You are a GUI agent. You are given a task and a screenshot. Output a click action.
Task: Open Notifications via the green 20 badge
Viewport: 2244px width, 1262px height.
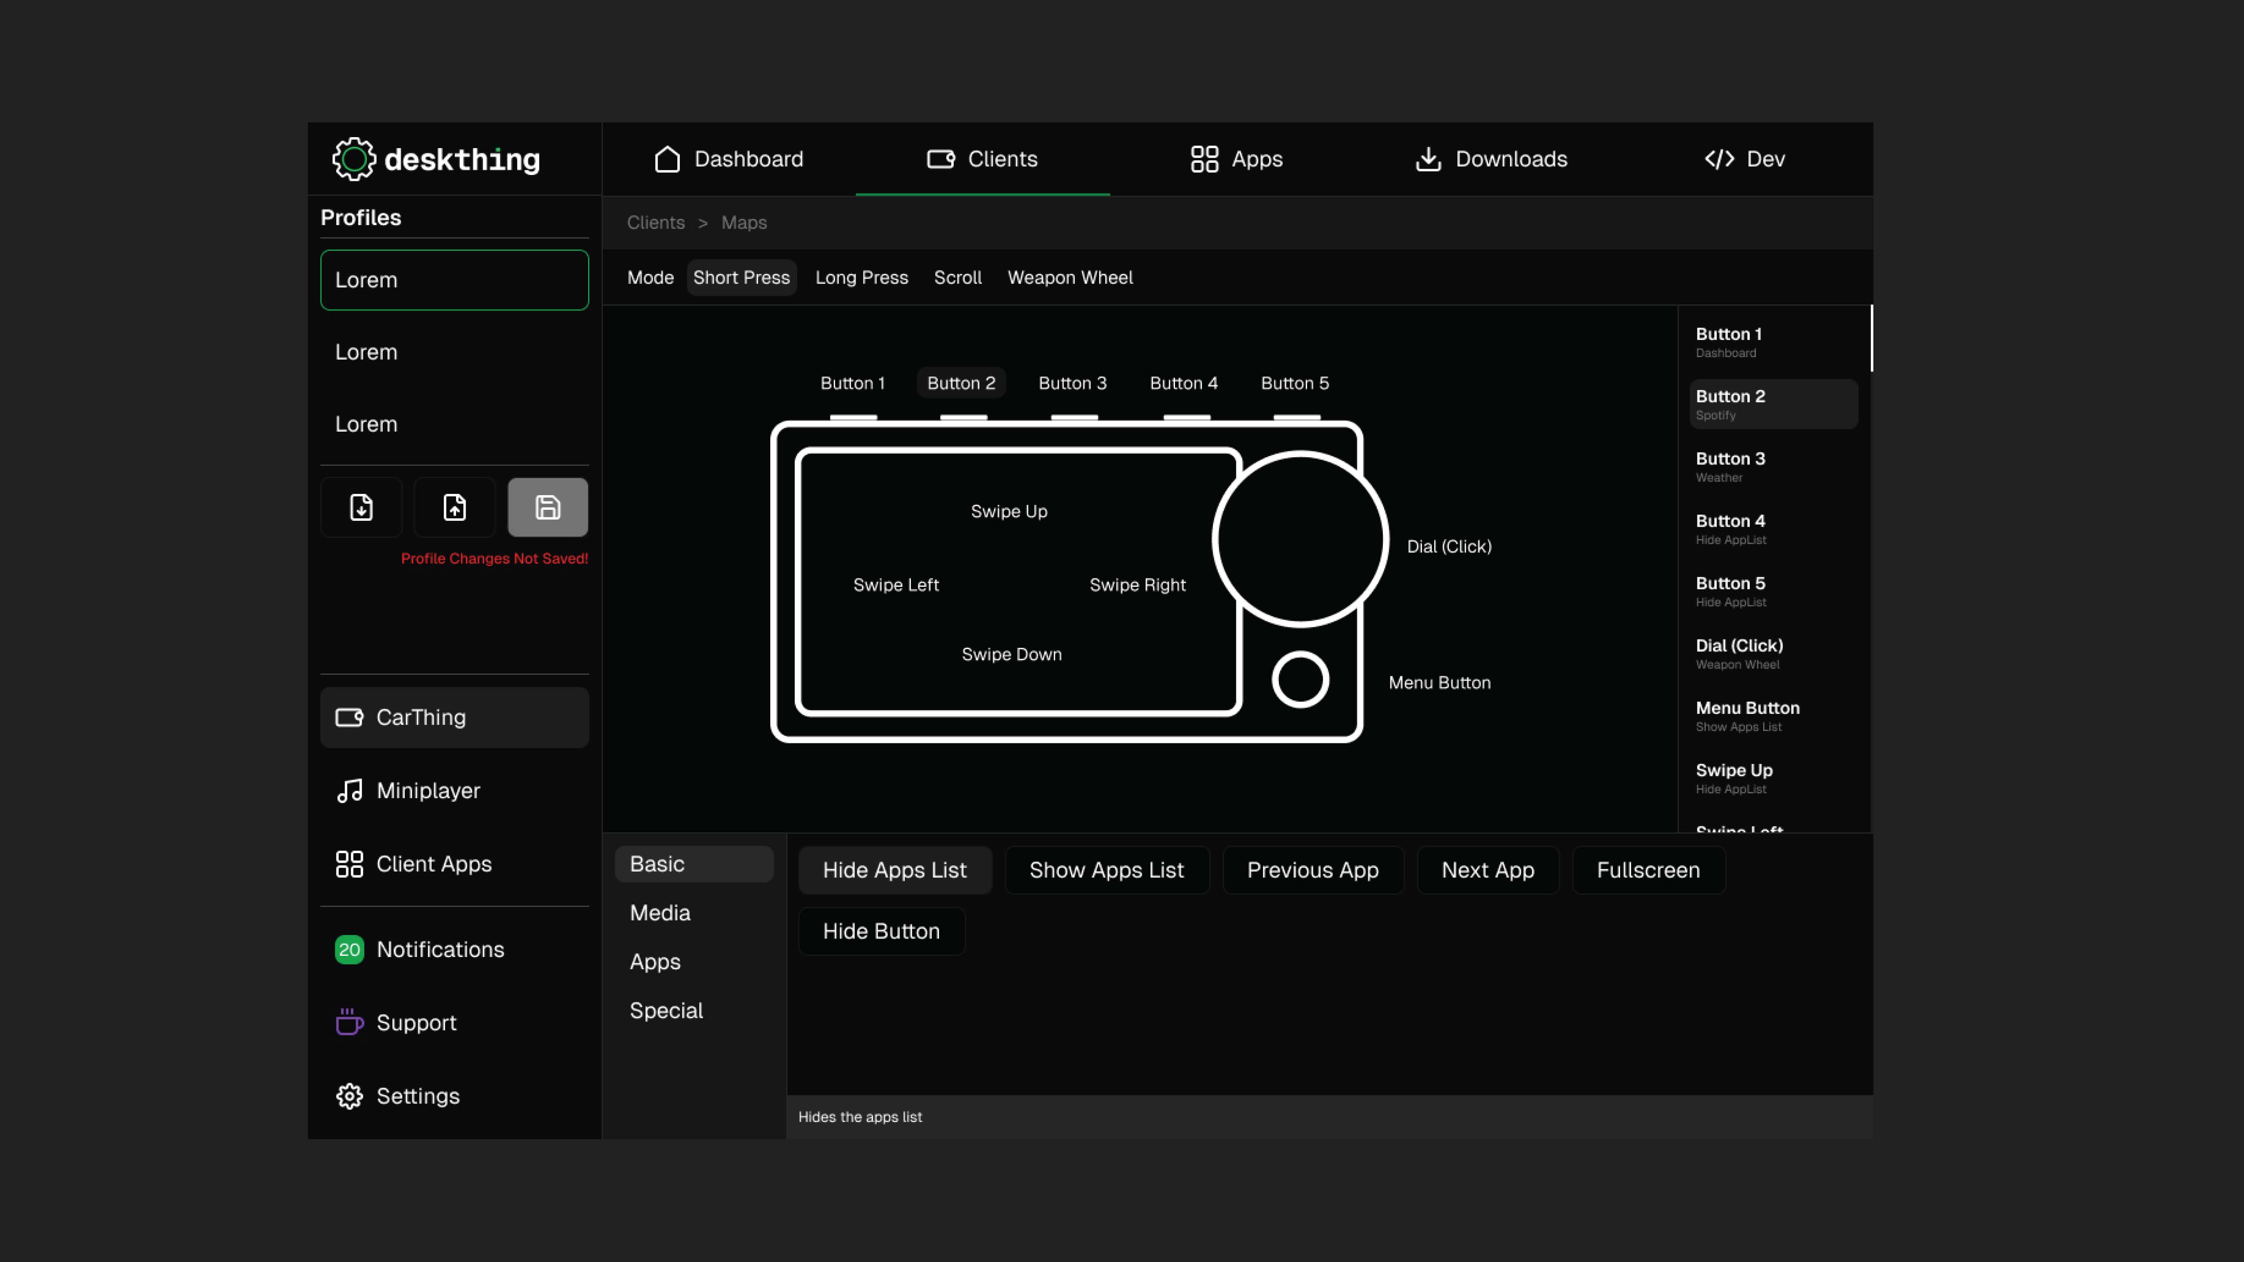(x=349, y=949)
